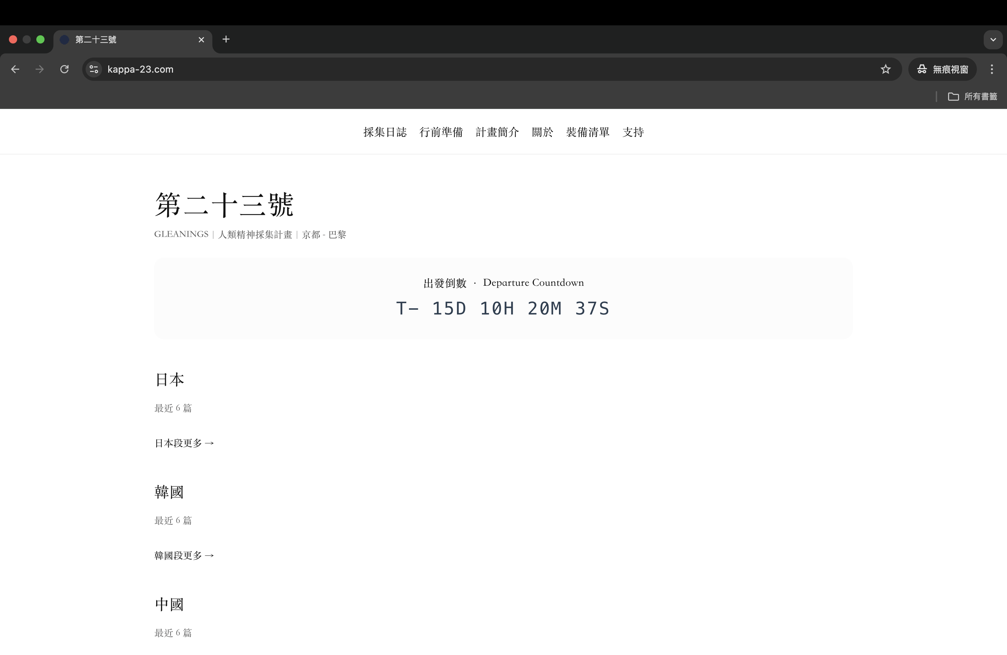Viewport: 1007px width, 655px height.
Task: Open the Chrome three-dot menu
Action: tap(991, 70)
